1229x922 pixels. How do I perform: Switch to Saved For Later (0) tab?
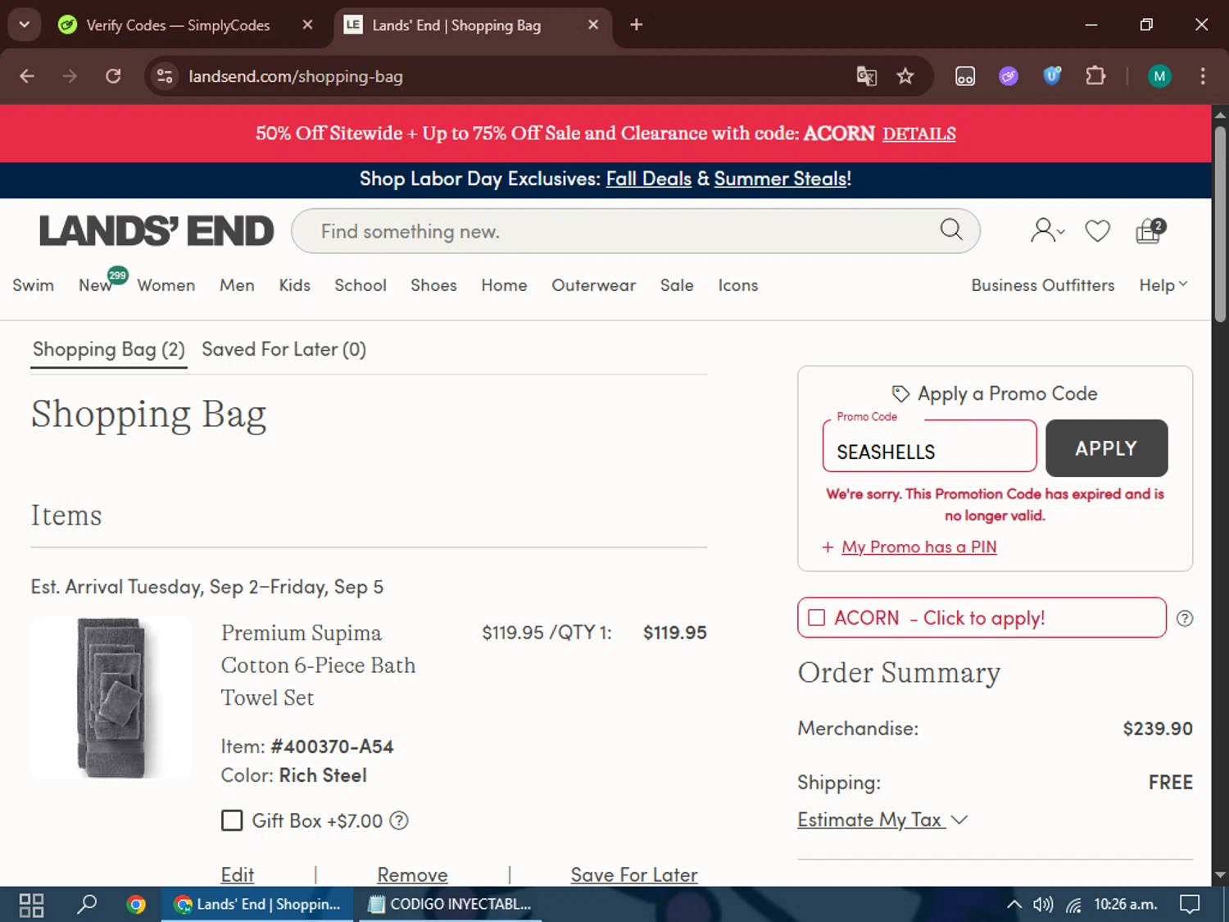tap(283, 349)
